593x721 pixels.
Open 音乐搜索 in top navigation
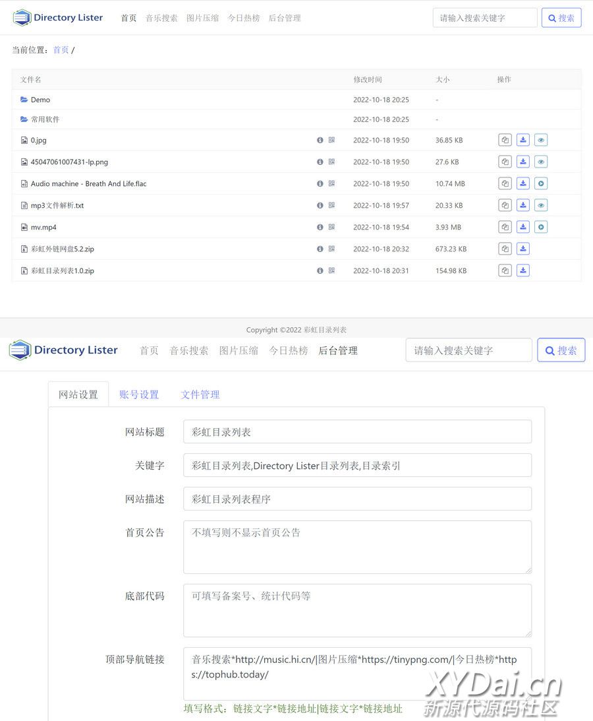pyautogui.click(x=161, y=18)
